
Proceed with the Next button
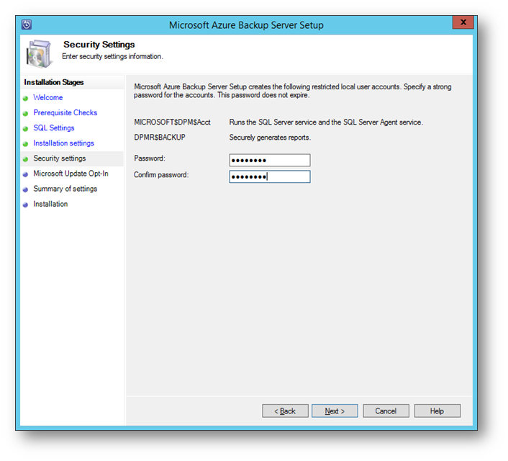tap(335, 411)
